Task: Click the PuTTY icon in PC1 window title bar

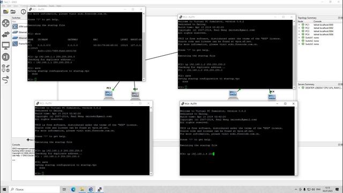Action: point(31,10)
